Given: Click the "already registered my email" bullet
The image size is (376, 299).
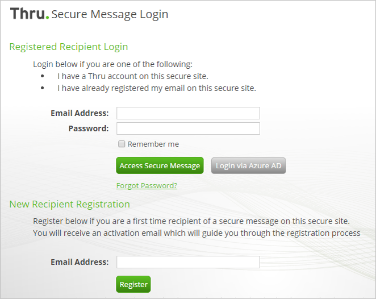Looking at the screenshot, I should click(157, 88).
